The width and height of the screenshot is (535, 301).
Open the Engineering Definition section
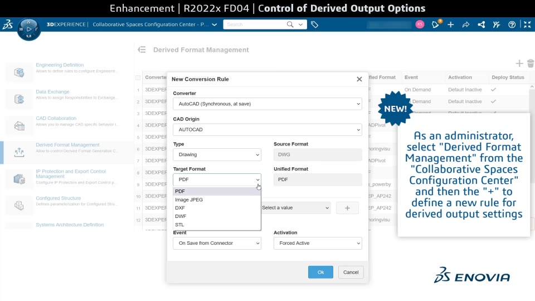pos(60,65)
